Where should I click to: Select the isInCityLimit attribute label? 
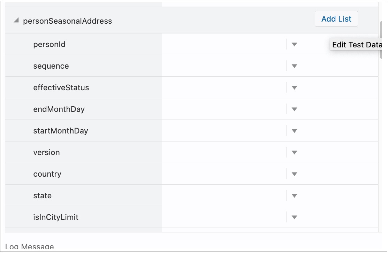56,217
